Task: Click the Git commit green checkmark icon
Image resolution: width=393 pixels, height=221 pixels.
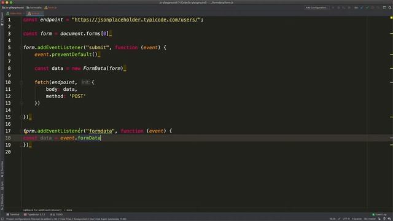Action: 367,7
